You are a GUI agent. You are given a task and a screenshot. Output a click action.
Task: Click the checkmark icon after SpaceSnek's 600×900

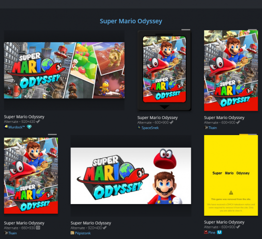click(x=171, y=122)
